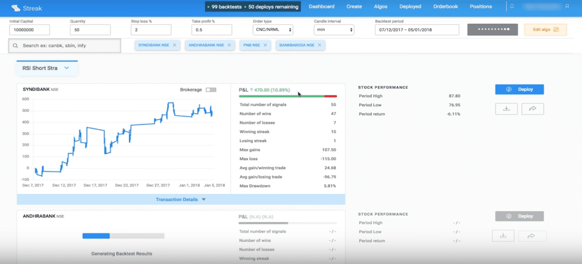Remove the SYNDIBANK NSE tag
582x264 pixels.
click(174, 45)
